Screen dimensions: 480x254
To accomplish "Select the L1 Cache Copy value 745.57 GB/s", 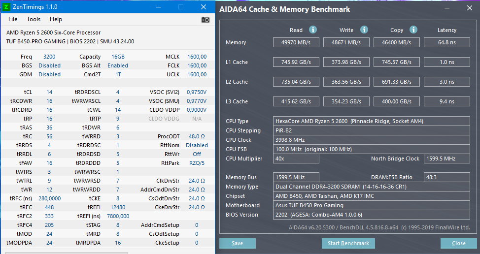I will coord(396,62).
